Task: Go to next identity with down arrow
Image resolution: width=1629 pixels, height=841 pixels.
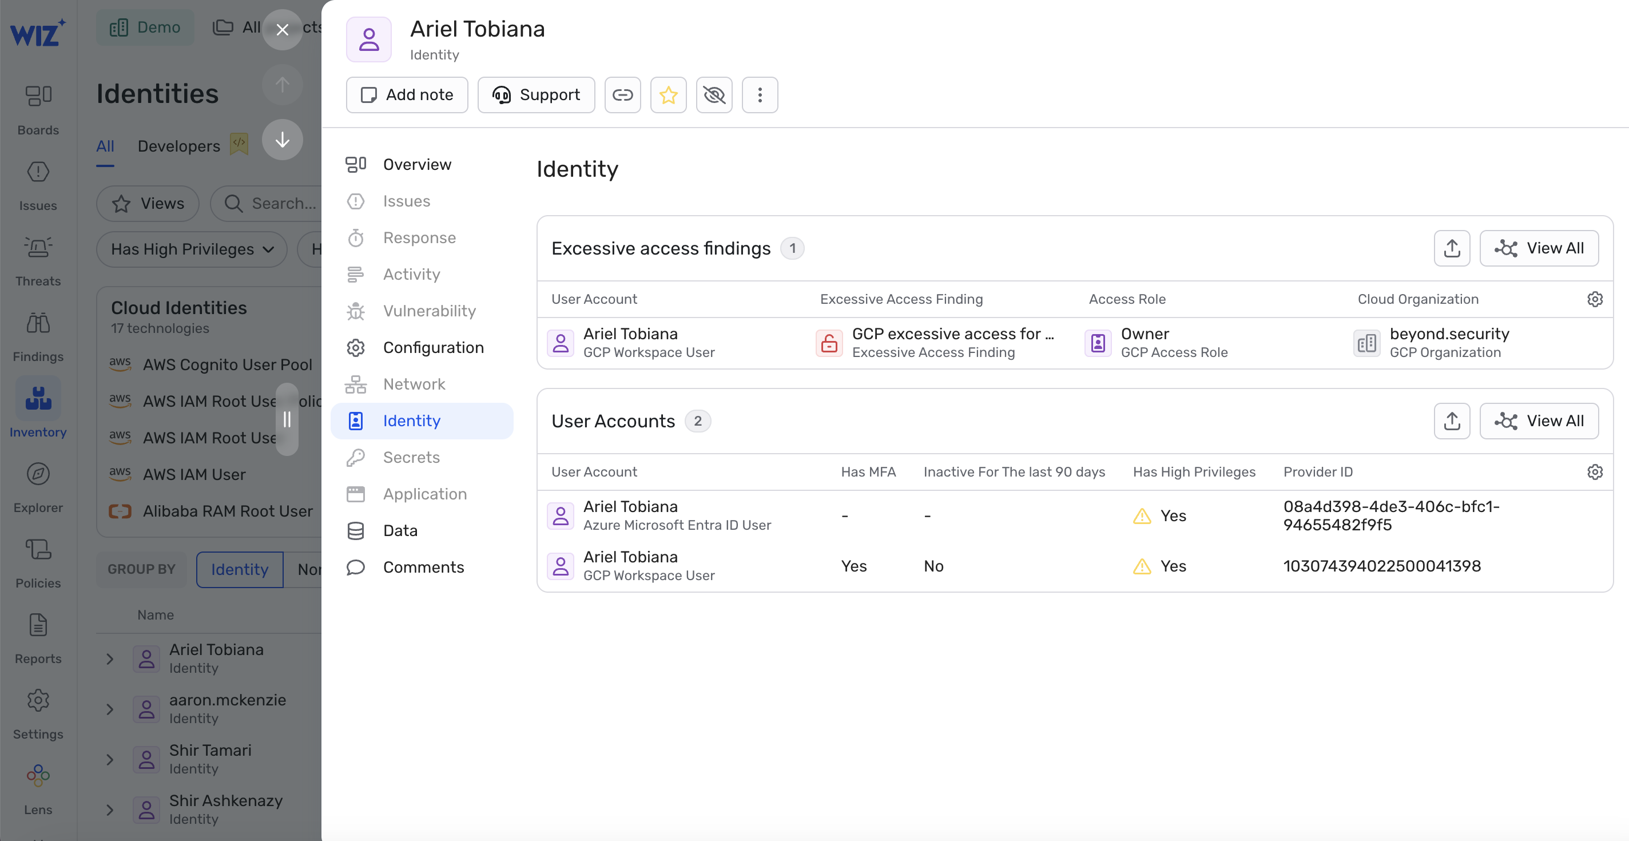Action: pos(283,139)
